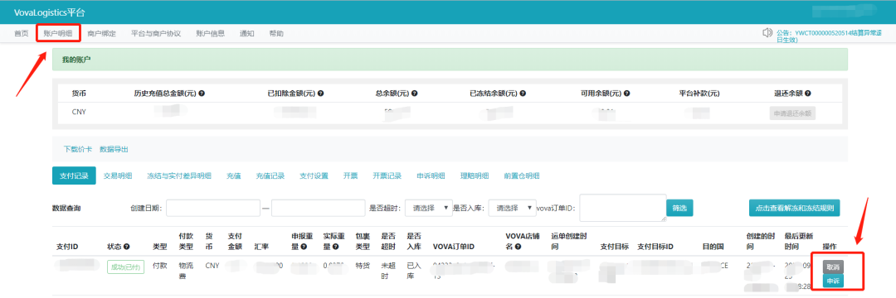Click help icon by 状态 column header
The width and height of the screenshot is (896, 298).
tap(126, 247)
